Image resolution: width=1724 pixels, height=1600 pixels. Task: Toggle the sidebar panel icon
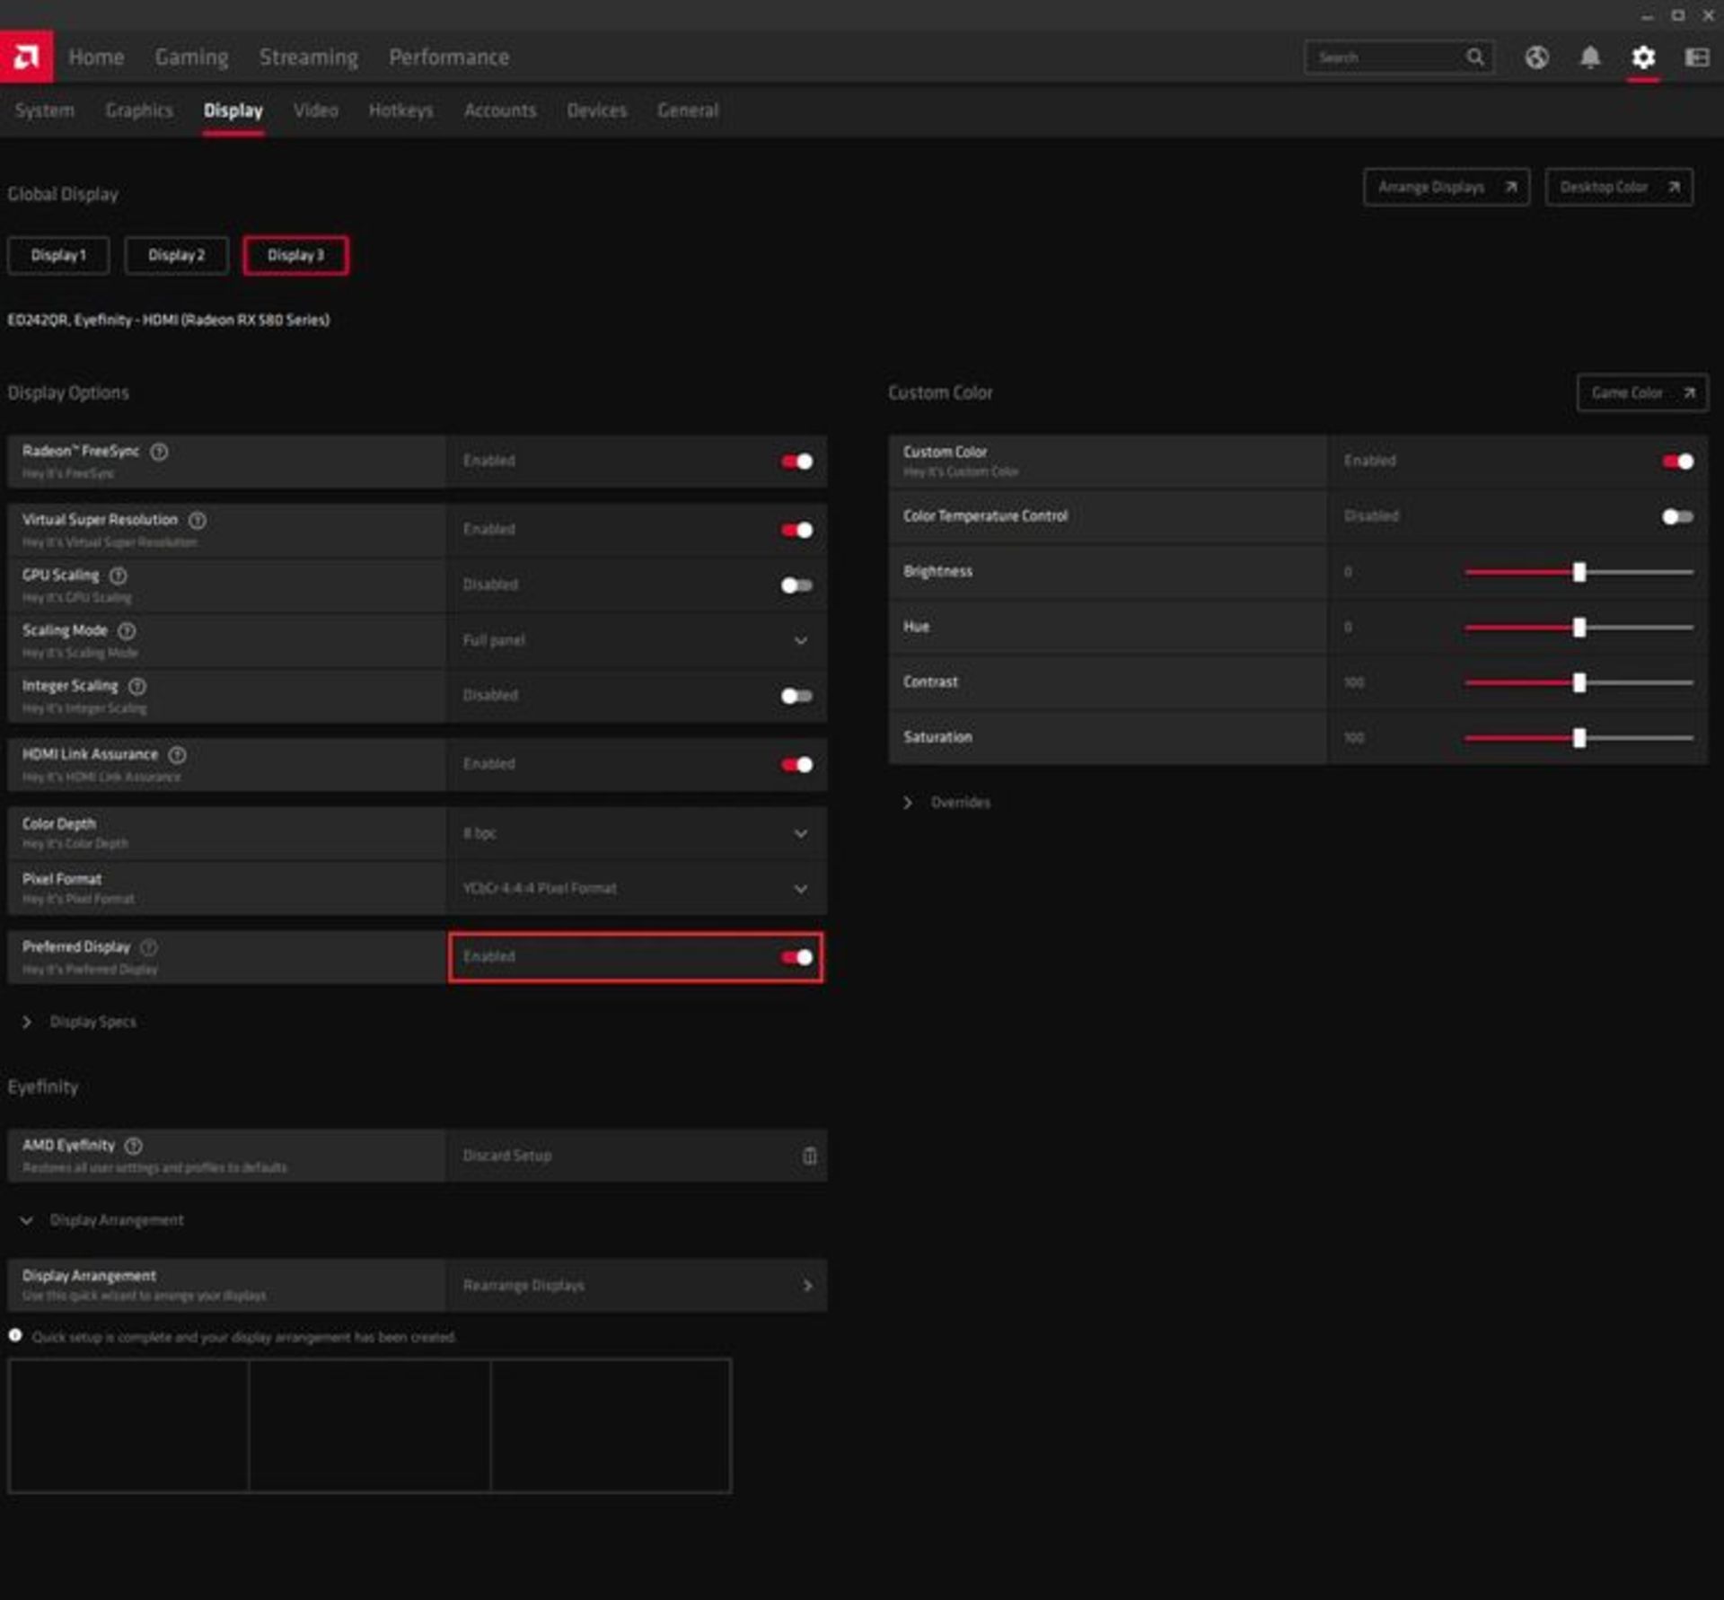pos(1696,57)
